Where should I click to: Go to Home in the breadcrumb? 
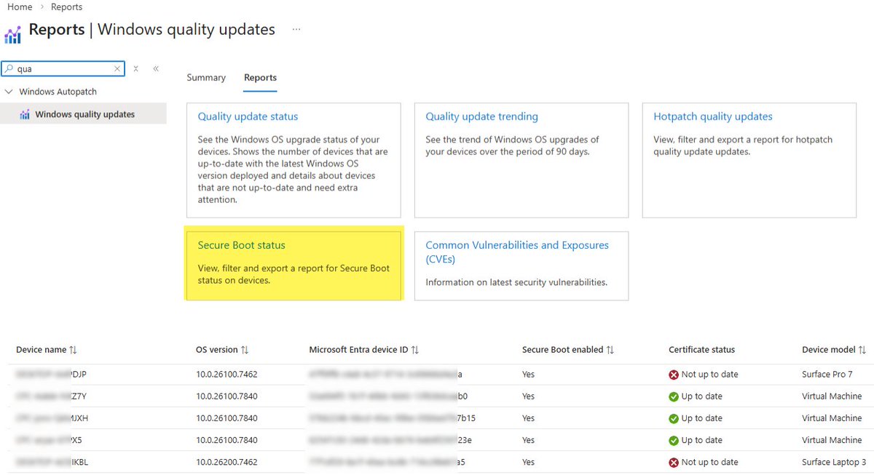(x=20, y=7)
